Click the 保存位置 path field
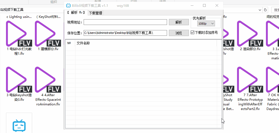279x133 pixels. tap(125, 33)
